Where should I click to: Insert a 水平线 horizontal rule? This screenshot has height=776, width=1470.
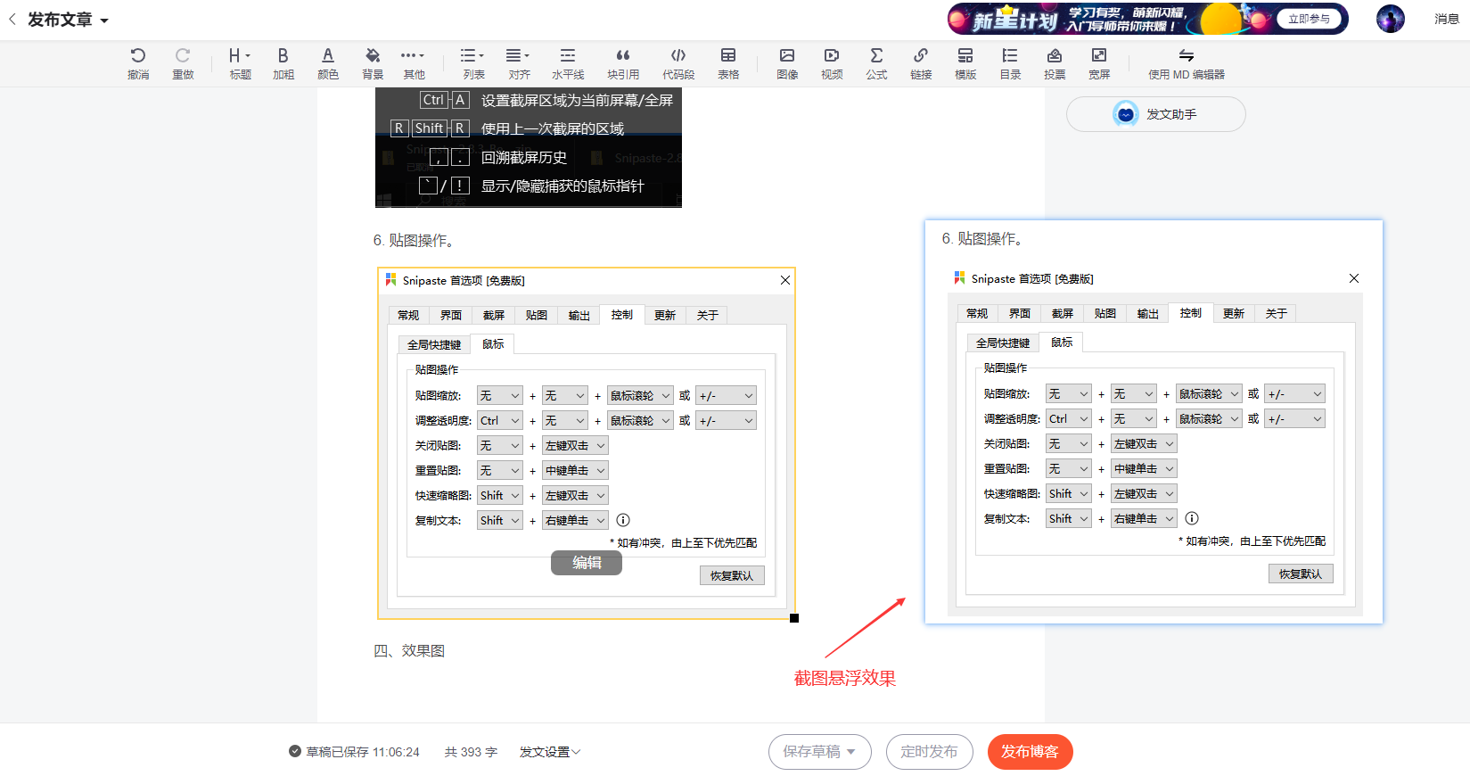[x=568, y=64]
